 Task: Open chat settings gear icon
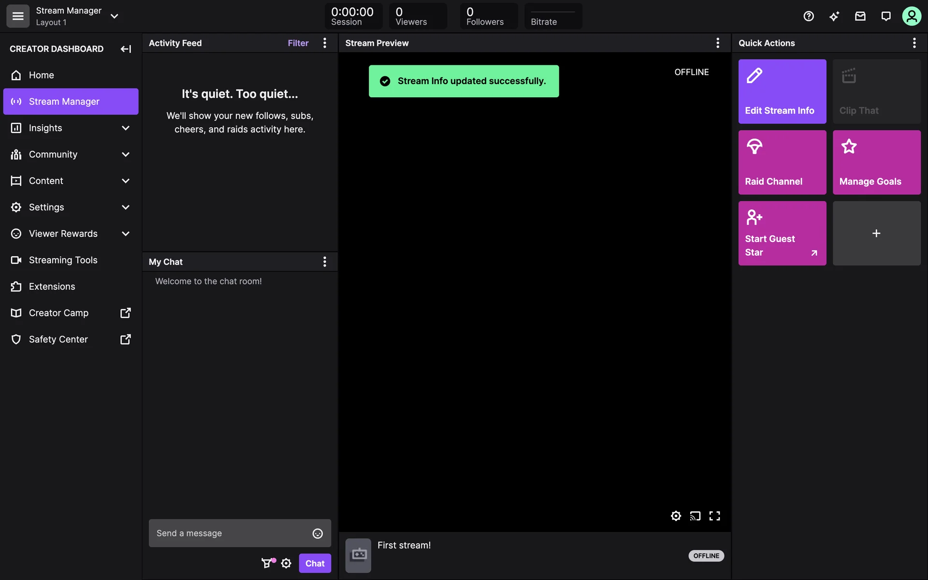click(x=286, y=563)
